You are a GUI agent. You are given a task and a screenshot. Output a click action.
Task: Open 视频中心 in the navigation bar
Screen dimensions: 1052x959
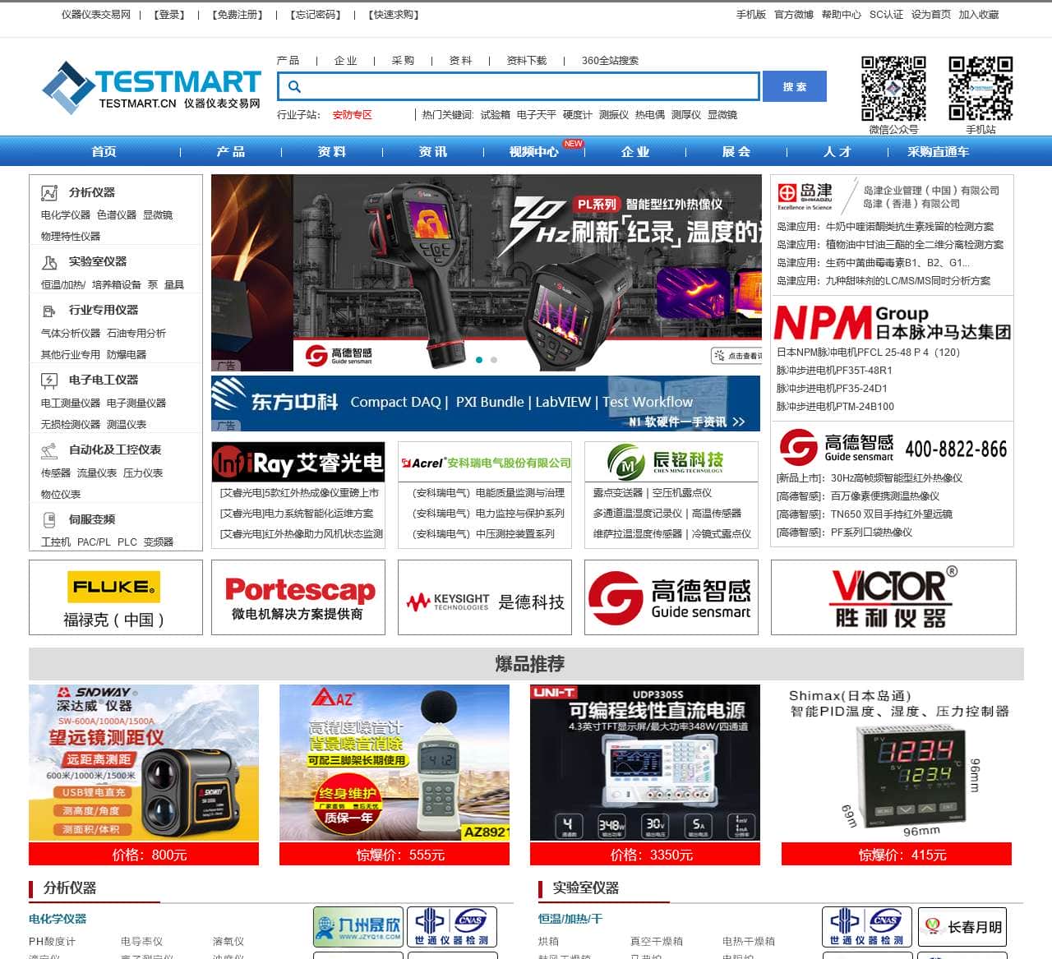tap(534, 151)
